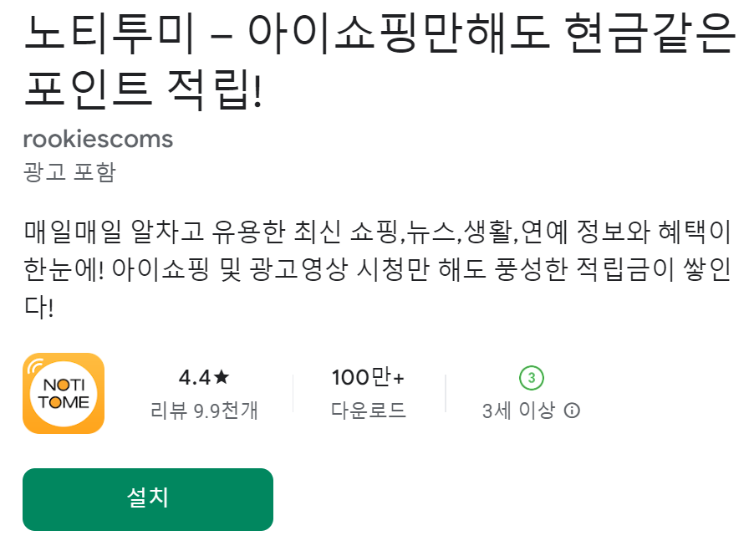Open the 4.4 rating details

click(205, 378)
